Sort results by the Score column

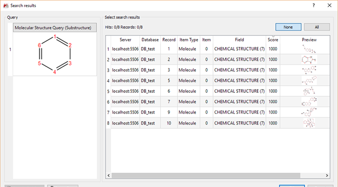tap(273, 40)
